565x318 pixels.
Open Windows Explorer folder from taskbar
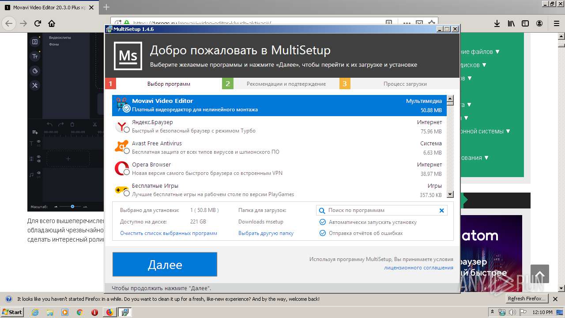pos(50,312)
